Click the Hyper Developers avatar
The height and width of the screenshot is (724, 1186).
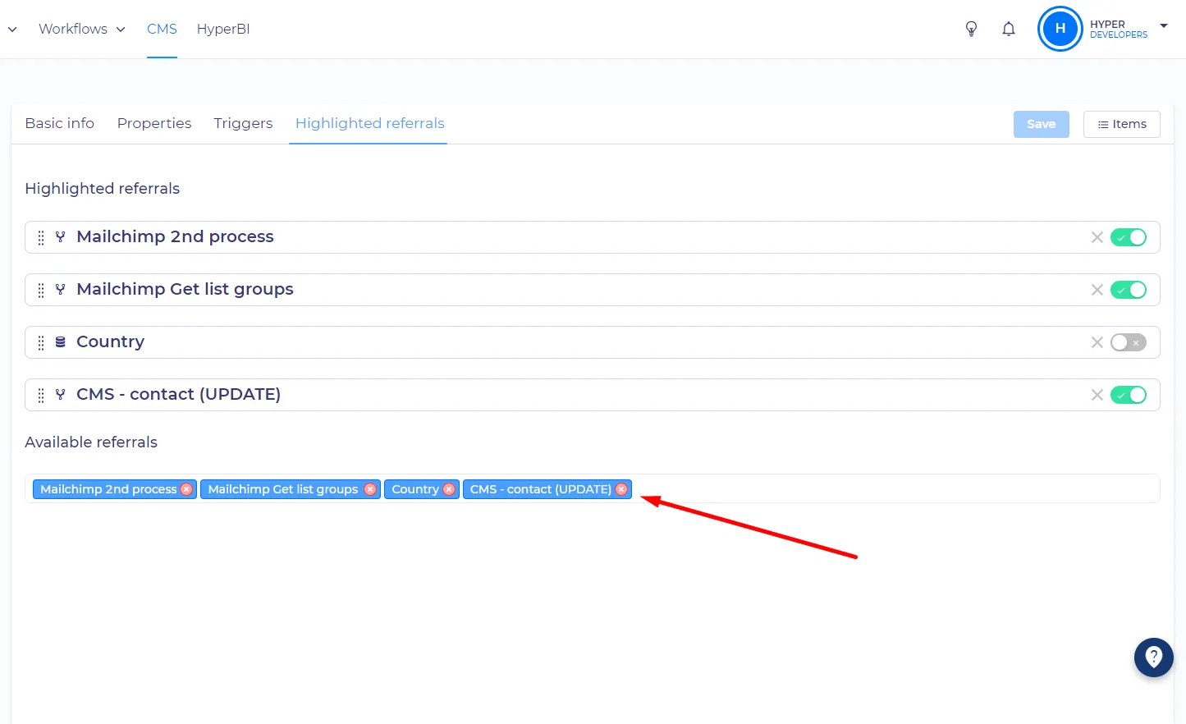tap(1060, 29)
